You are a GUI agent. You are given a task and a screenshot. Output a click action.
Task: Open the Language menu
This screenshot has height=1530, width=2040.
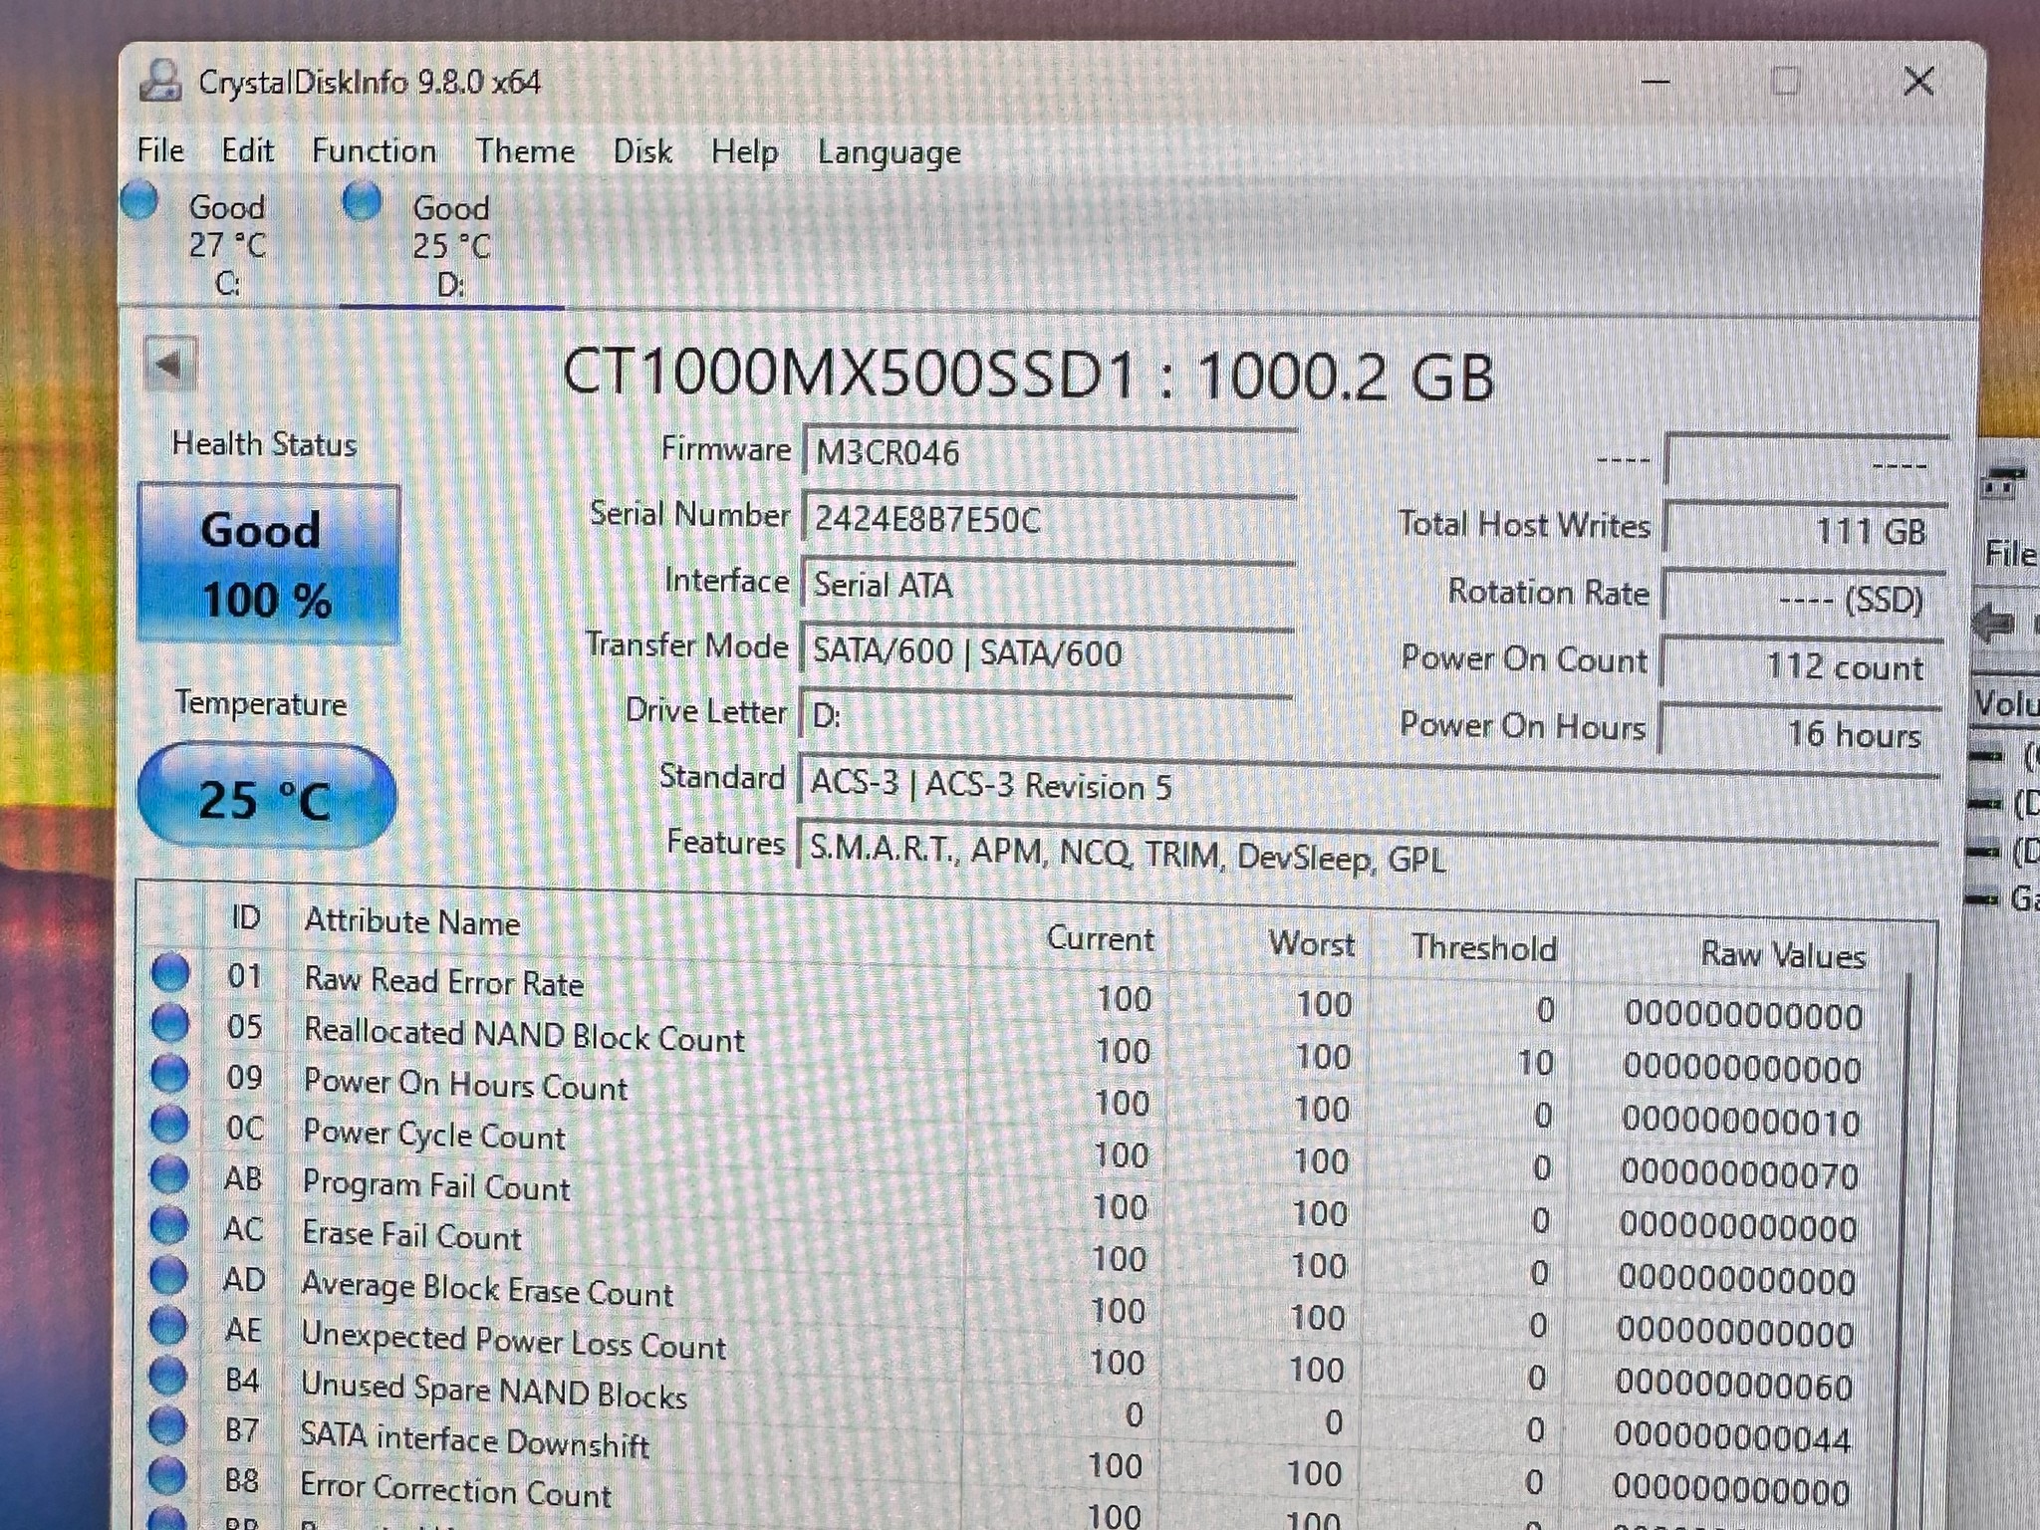[x=889, y=153]
